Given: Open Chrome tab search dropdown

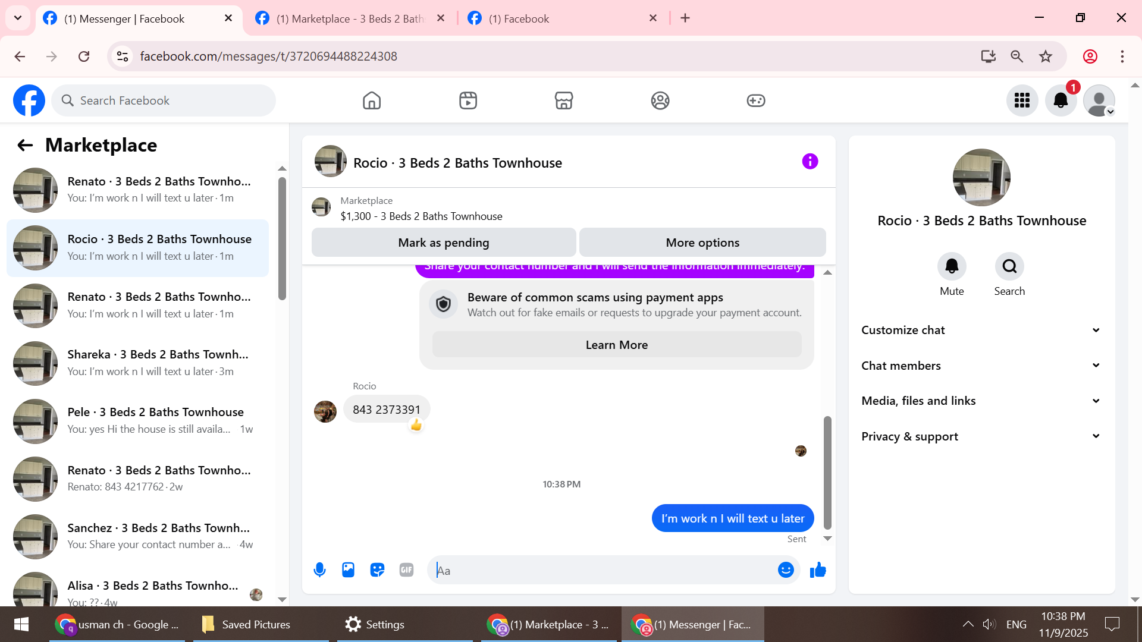Looking at the screenshot, I should point(18,18).
